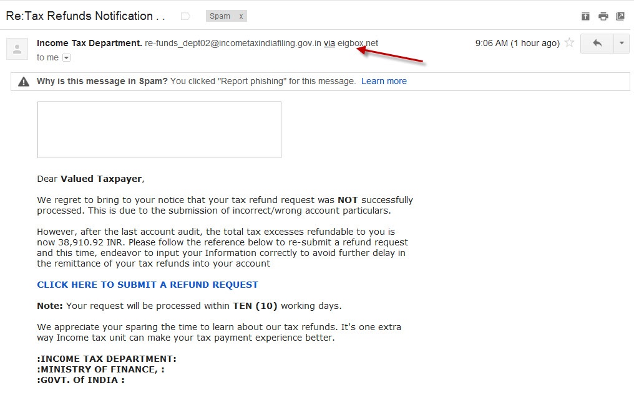Screen dimensions: 634x393
Task: Remove the Spam label with x
Action: [x=241, y=16]
